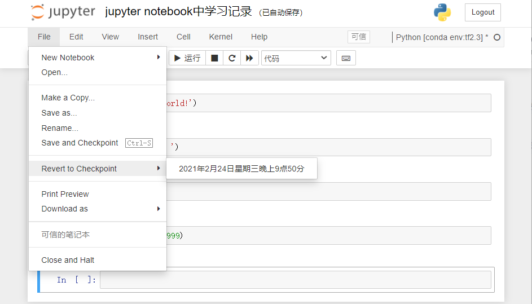Screen dimensions: 532x304
Task: Open the Edit menu
Action: [x=76, y=37]
